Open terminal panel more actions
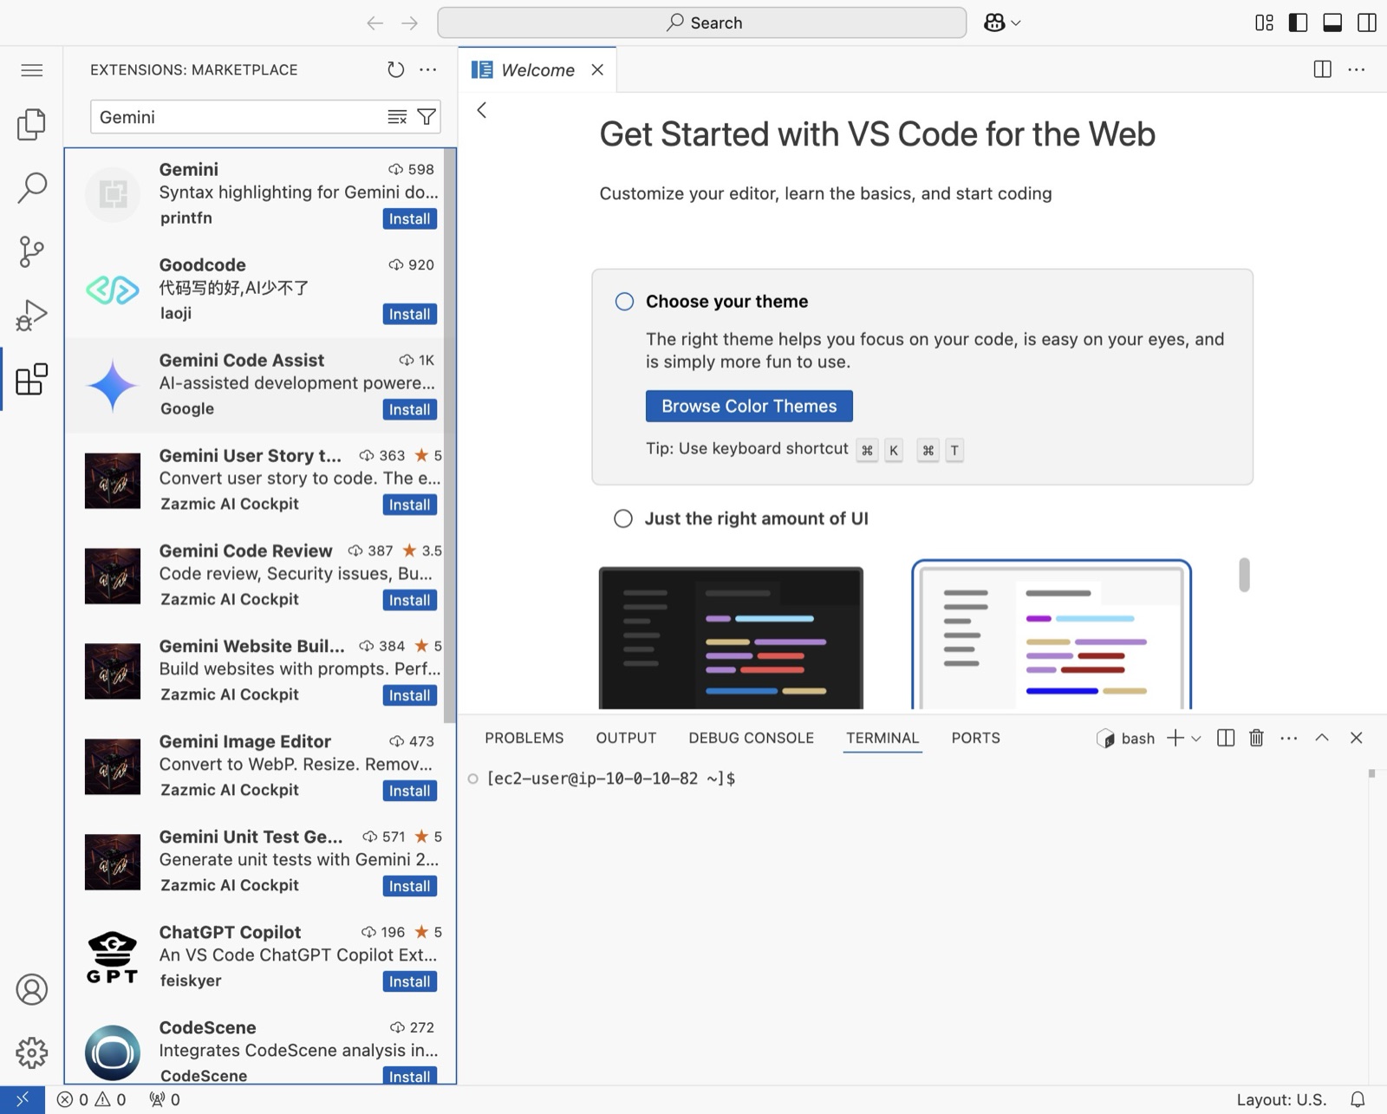This screenshot has width=1387, height=1114. [1289, 738]
